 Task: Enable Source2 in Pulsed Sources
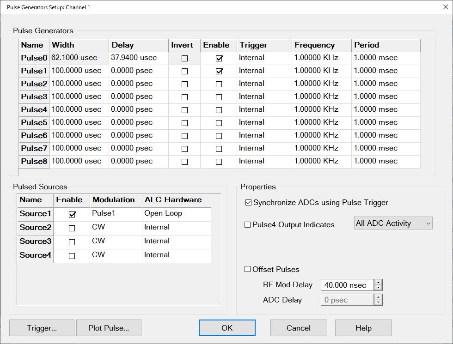[72, 228]
